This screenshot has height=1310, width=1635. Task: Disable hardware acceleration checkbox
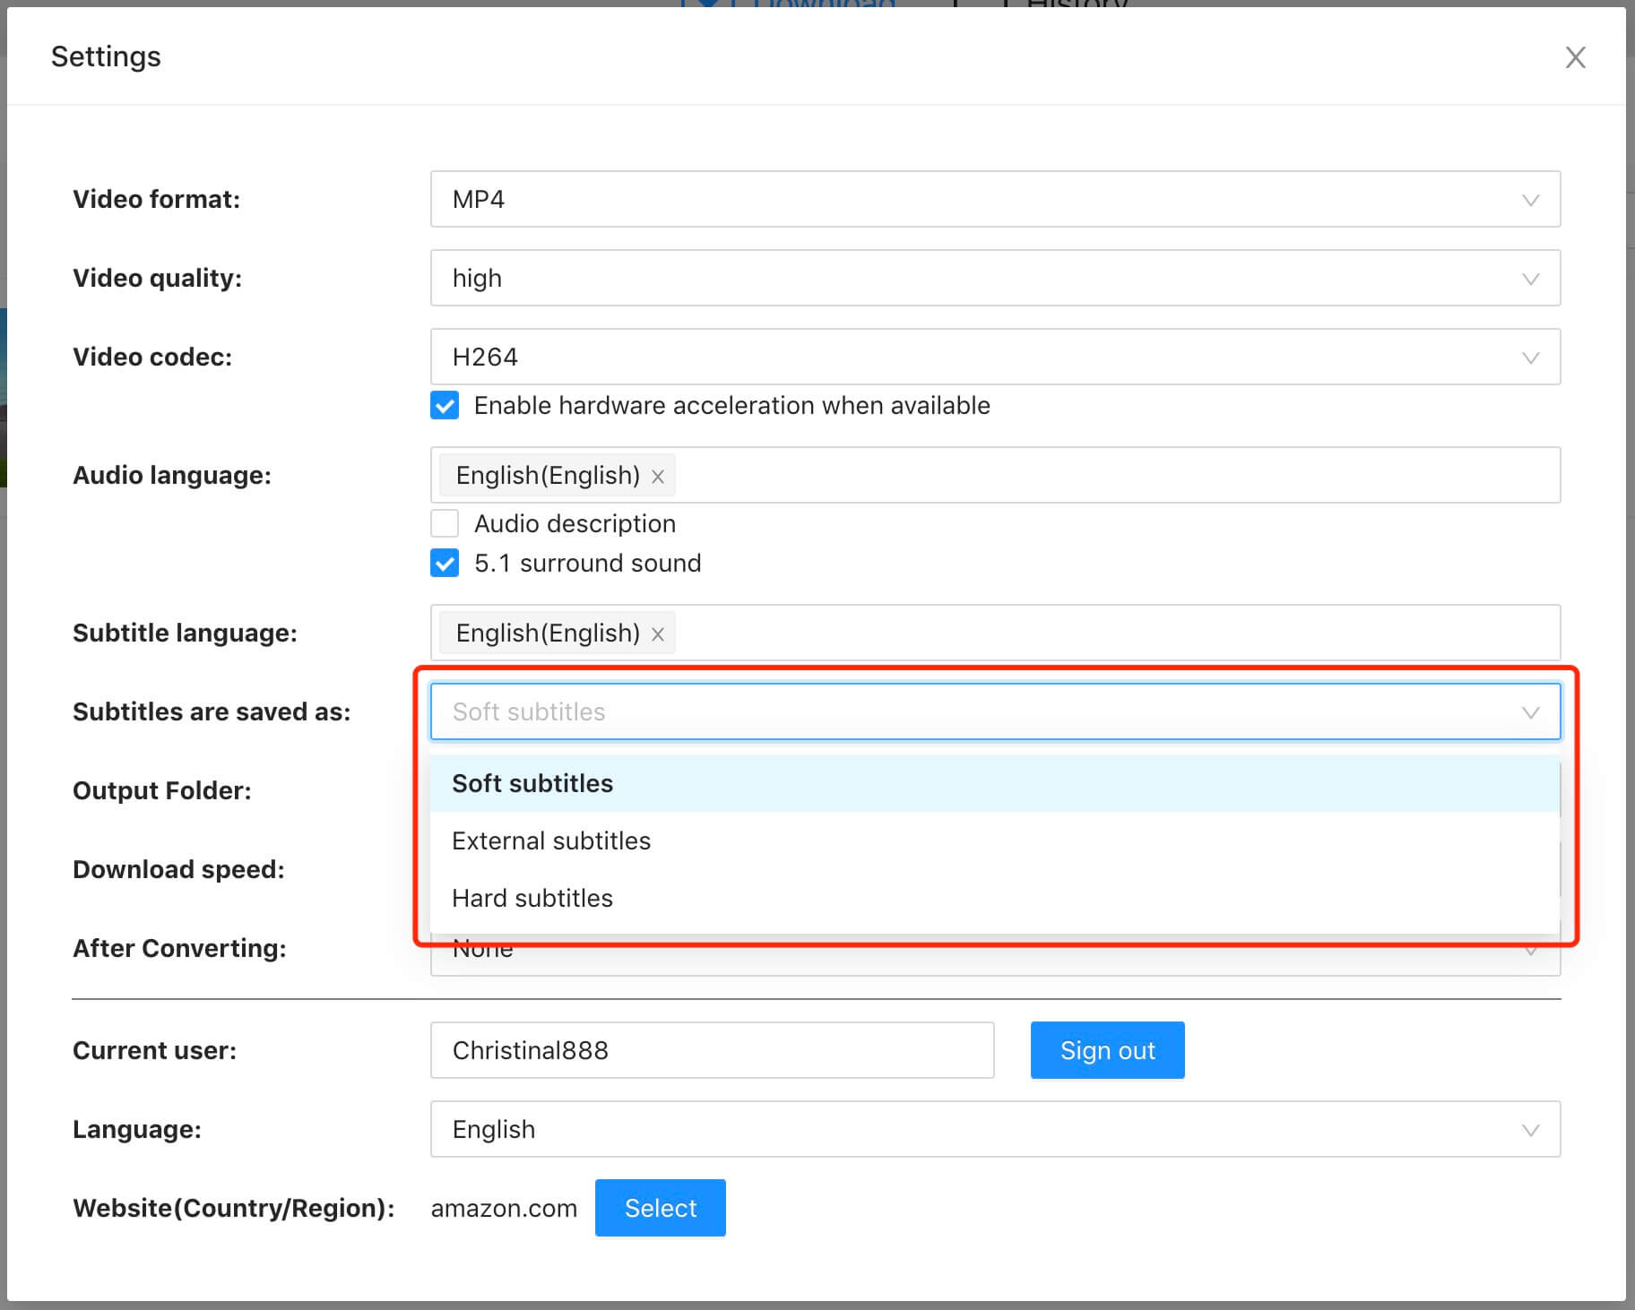[445, 405]
